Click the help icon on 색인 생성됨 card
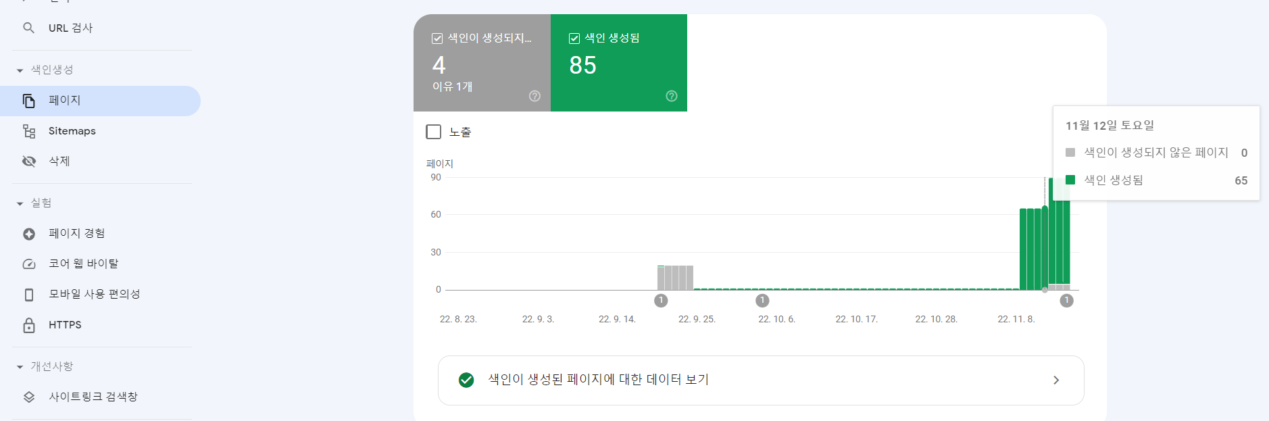Screen dimensions: 1269x421 [671, 96]
